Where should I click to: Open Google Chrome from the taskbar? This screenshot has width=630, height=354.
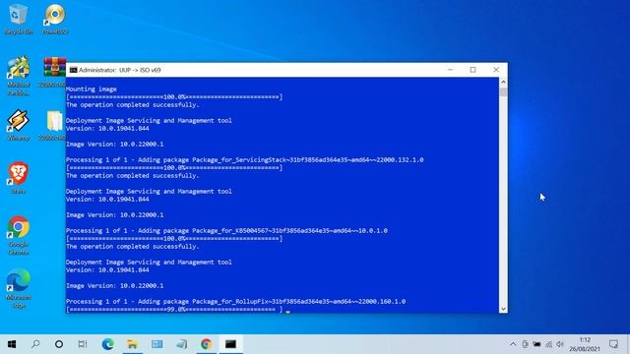coord(206,344)
